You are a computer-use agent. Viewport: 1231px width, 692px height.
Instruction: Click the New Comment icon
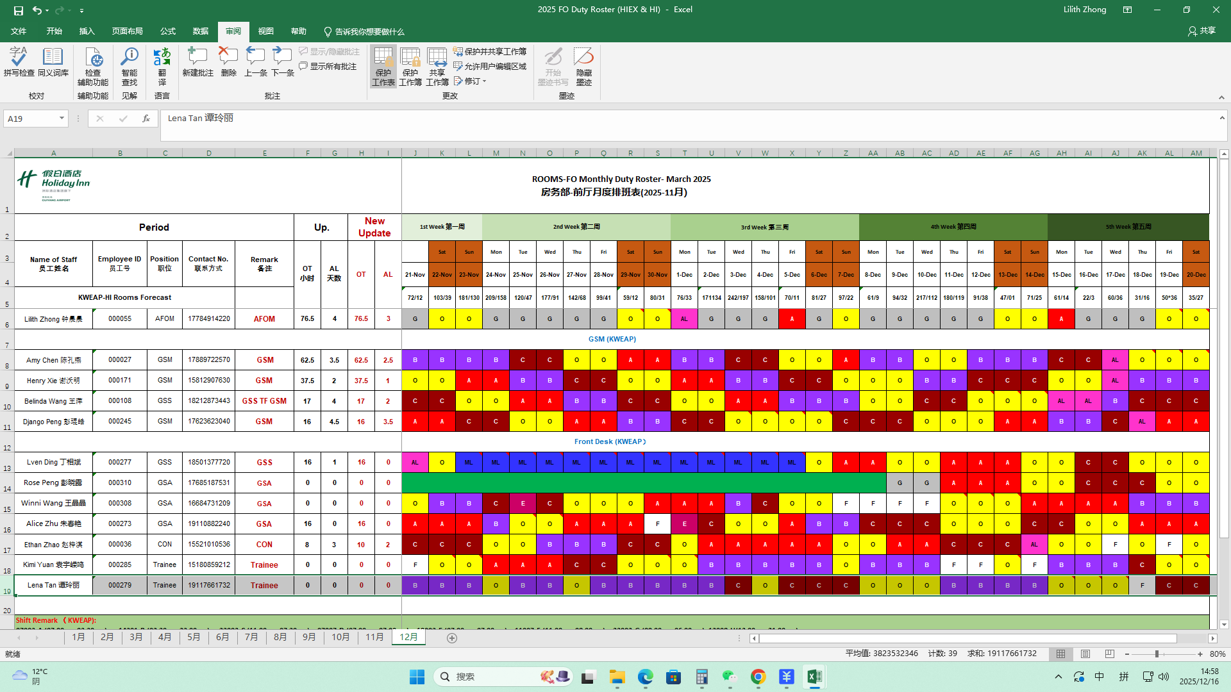tap(197, 62)
